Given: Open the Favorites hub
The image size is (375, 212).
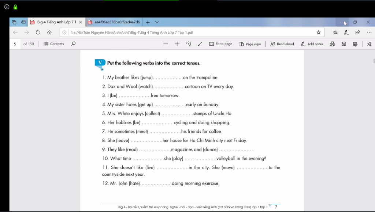Looking at the screenshot, I should tap(335, 33).
